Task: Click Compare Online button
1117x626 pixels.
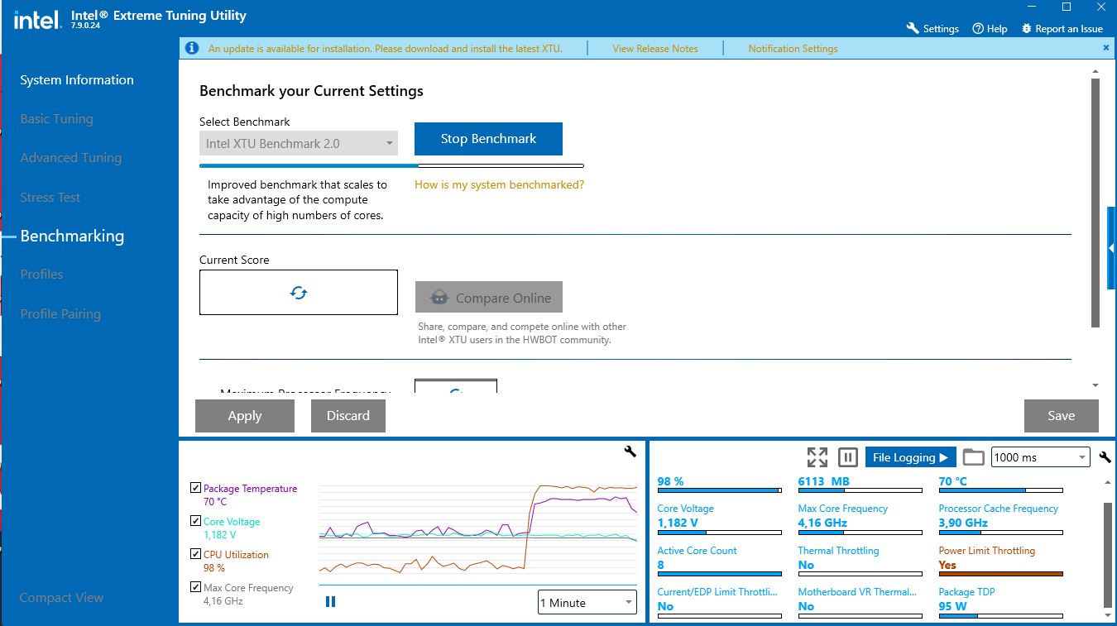Action: pos(488,298)
